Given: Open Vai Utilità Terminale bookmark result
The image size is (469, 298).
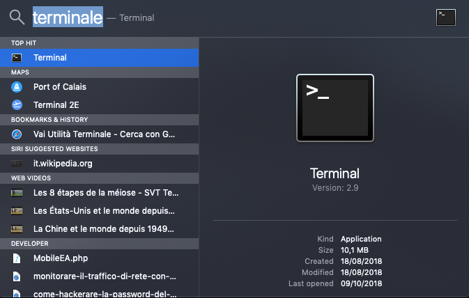Looking at the screenshot, I should coord(99,134).
